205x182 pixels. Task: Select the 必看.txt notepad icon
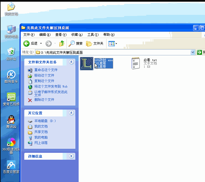click(135, 63)
